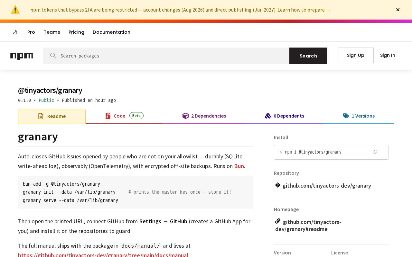This screenshot has height=257, width=412.
Task: Click the Versions tags icon
Action: coord(346,116)
